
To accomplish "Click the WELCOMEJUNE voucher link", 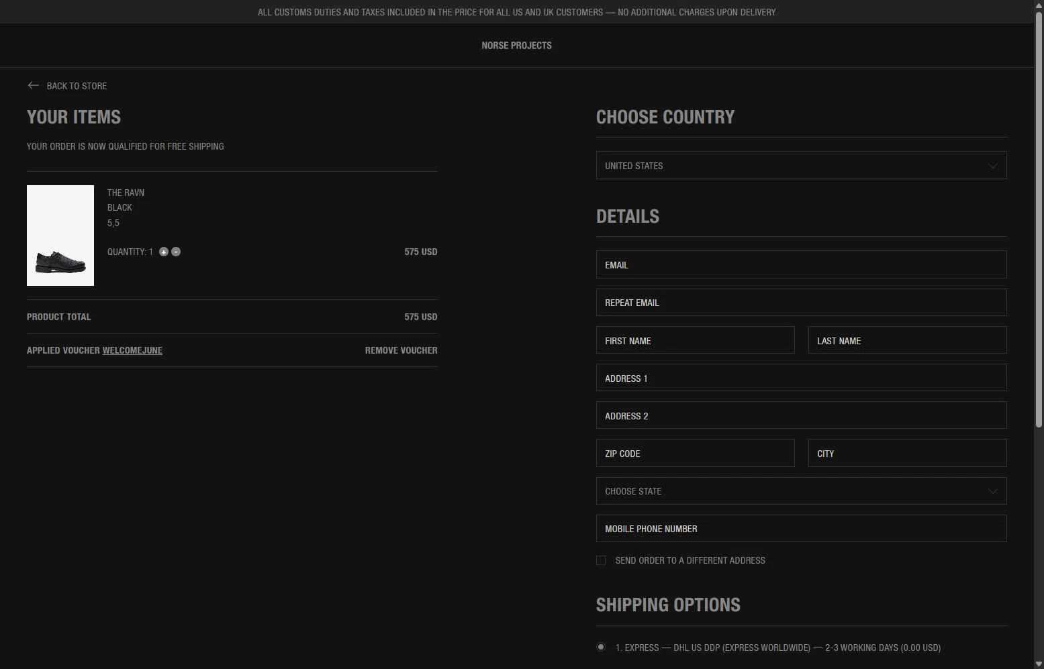I will point(132,350).
